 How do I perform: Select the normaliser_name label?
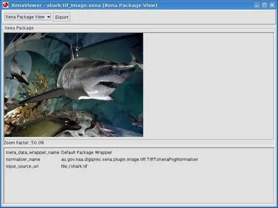[x=23, y=159]
